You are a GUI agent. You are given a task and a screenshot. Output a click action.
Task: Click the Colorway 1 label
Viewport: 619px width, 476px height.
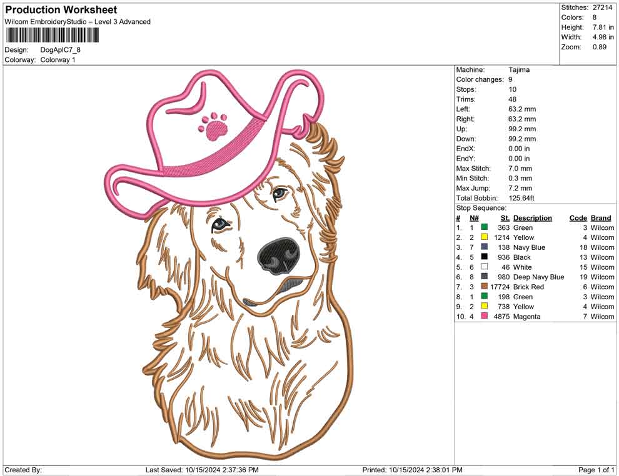click(58, 61)
